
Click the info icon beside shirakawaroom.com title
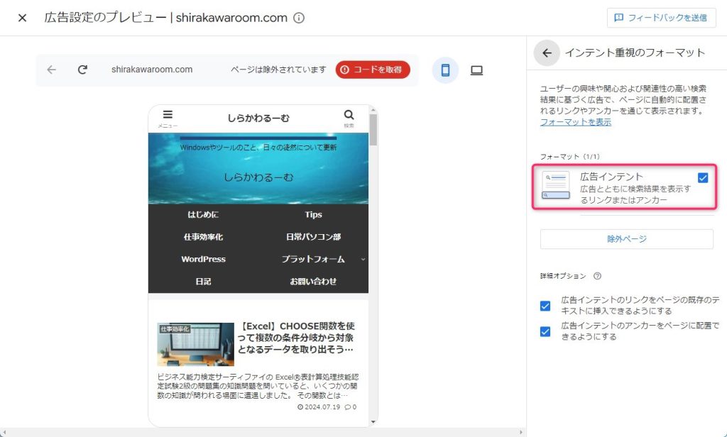[299, 18]
